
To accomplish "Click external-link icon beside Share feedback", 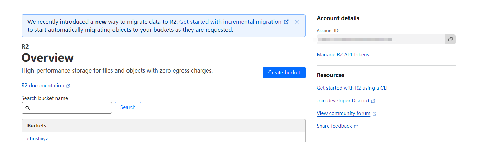I will (x=356, y=126).
